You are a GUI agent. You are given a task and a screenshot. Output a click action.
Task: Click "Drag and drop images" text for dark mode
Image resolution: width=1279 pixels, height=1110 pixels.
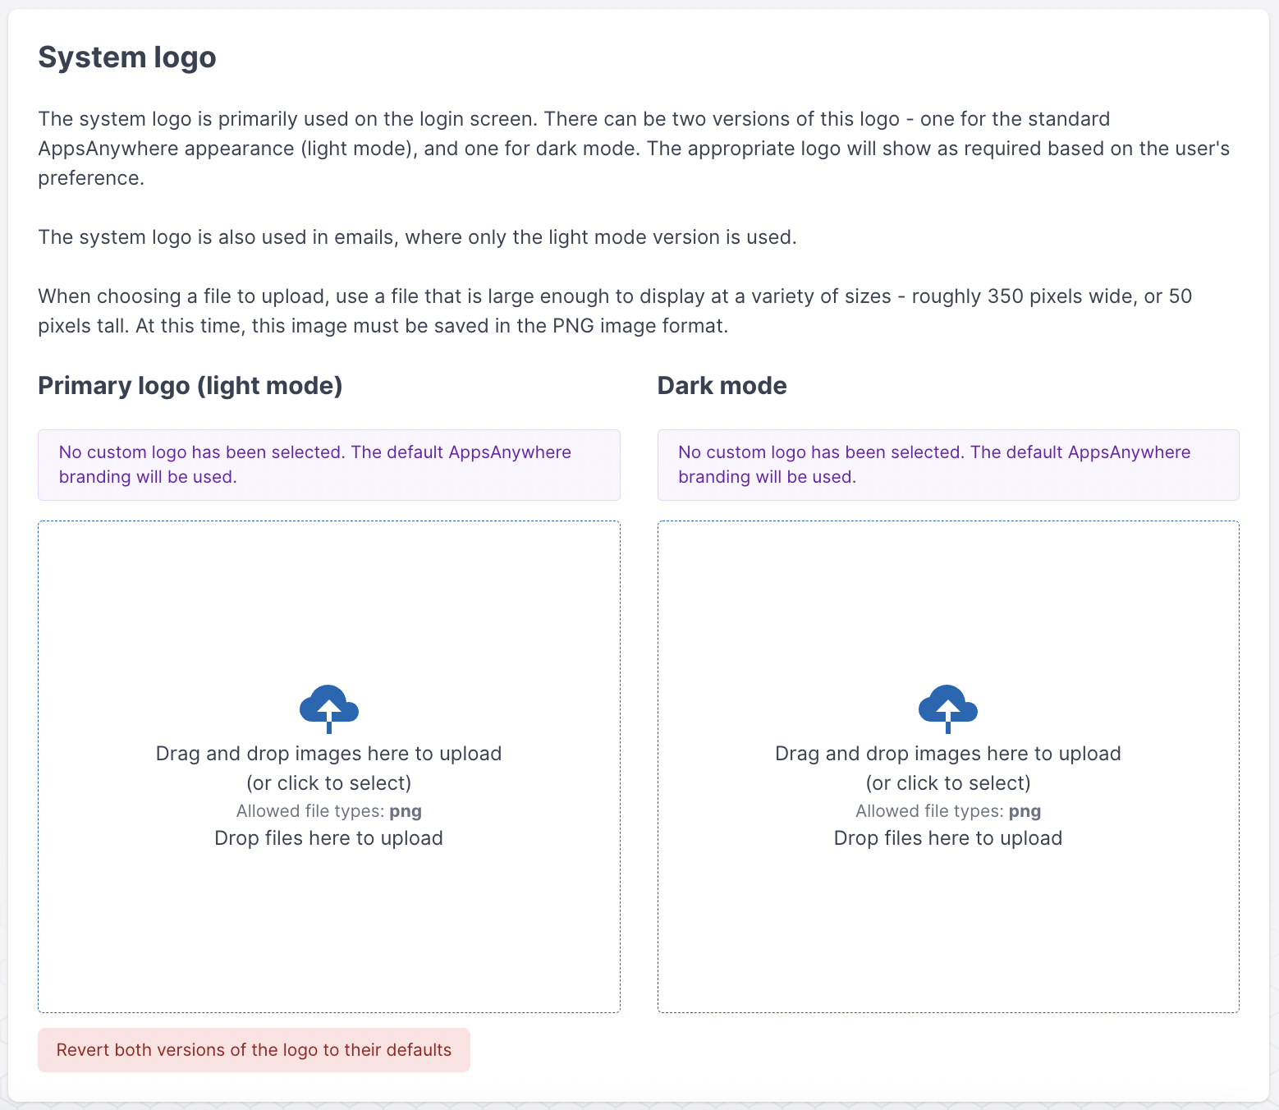[x=947, y=754]
